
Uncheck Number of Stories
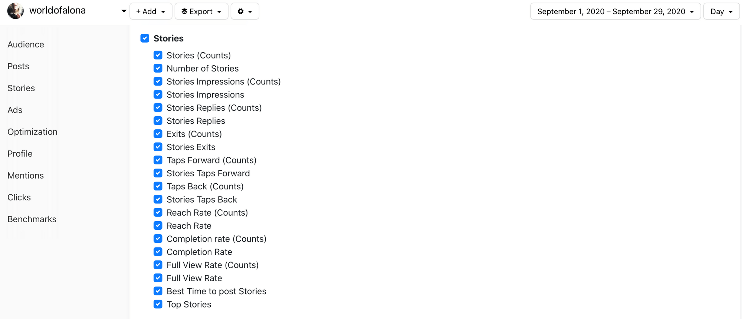[x=158, y=69]
